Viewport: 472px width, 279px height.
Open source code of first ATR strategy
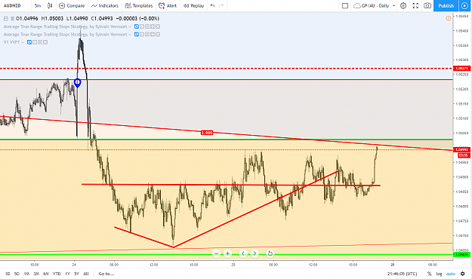coord(147,26)
